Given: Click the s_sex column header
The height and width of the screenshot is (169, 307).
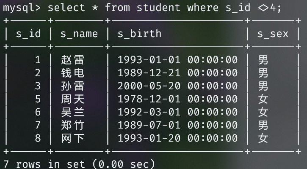Looking at the screenshot, I should click(273, 34).
